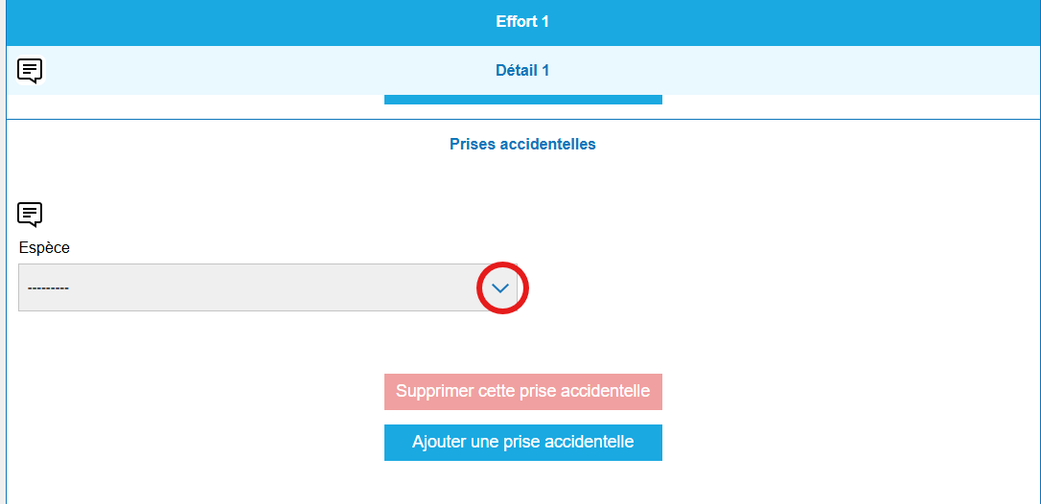The width and height of the screenshot is (1041, 504).
Task: Show the comment for Détail 1
Action: 30,70
